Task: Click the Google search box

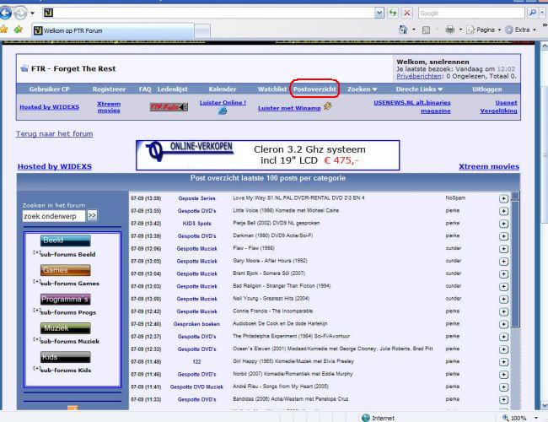Action: point(471,14)
